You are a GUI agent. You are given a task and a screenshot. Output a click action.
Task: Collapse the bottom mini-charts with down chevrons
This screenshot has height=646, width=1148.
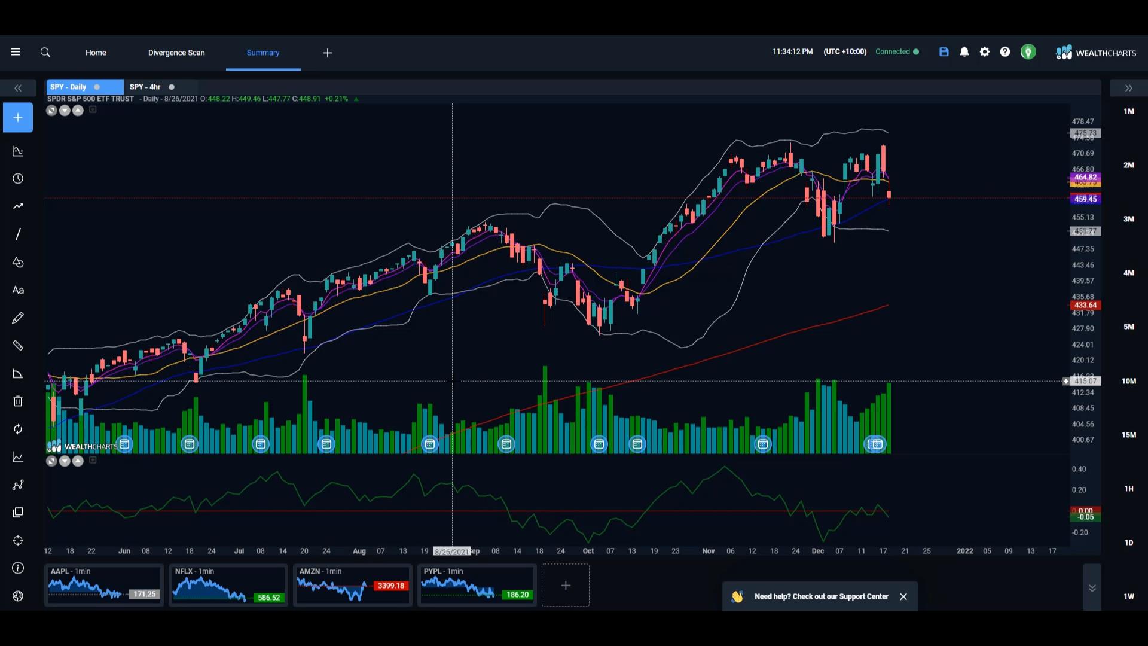[1092, 588]
